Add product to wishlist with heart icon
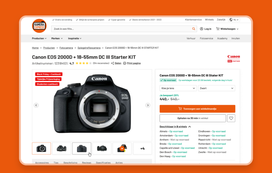The height and width of the screenshot is (173, 272). point(231,118)
